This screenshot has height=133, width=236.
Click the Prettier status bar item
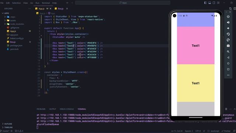pos(226,131)
